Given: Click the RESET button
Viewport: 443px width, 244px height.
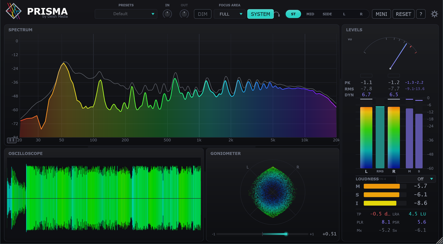Looking at the screenshot, I should [404, 14].
